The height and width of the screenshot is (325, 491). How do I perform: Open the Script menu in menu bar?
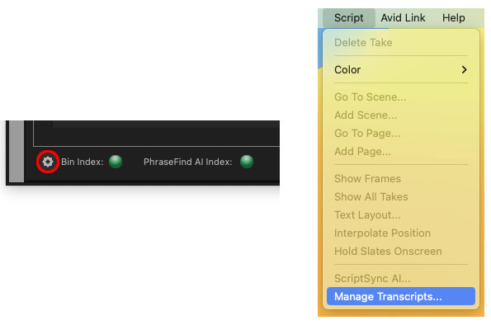tap(348, 18)
